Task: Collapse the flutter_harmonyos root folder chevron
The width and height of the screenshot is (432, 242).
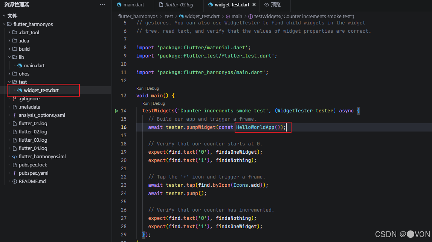Action: (x=4, y=24)
